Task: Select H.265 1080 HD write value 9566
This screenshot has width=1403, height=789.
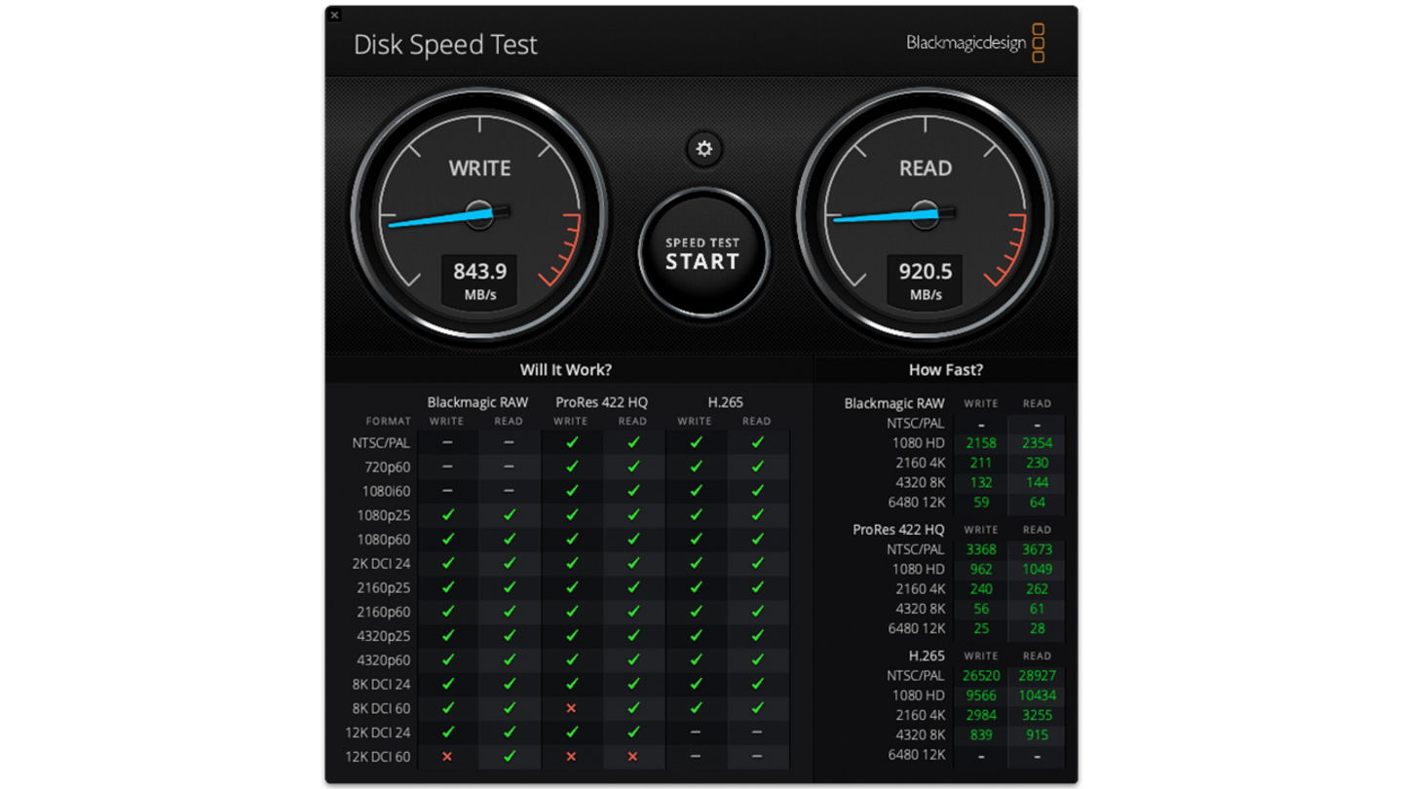Action: pos(981,695)
